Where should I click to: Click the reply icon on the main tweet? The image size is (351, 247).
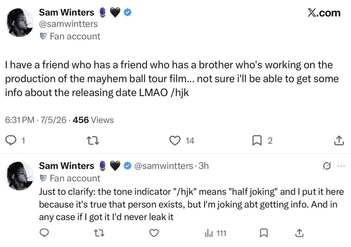[x=11, y=141]
